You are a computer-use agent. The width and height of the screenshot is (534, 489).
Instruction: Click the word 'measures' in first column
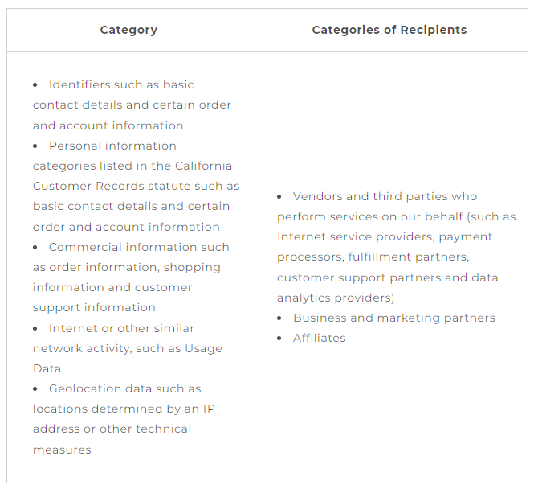pos(62,450)
